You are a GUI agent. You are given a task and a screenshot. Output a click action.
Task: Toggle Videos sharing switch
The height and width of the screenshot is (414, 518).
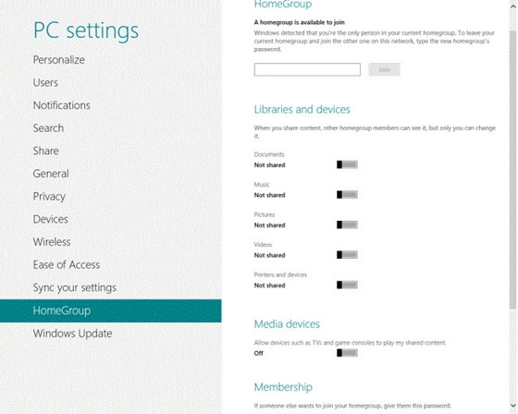347,255
